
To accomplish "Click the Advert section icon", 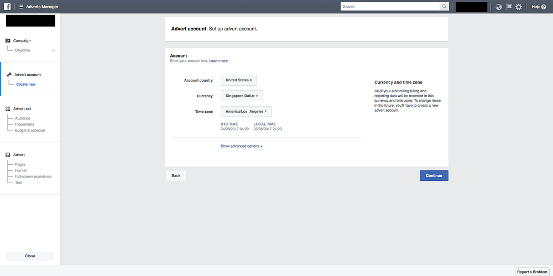I will tap(8, 155).
